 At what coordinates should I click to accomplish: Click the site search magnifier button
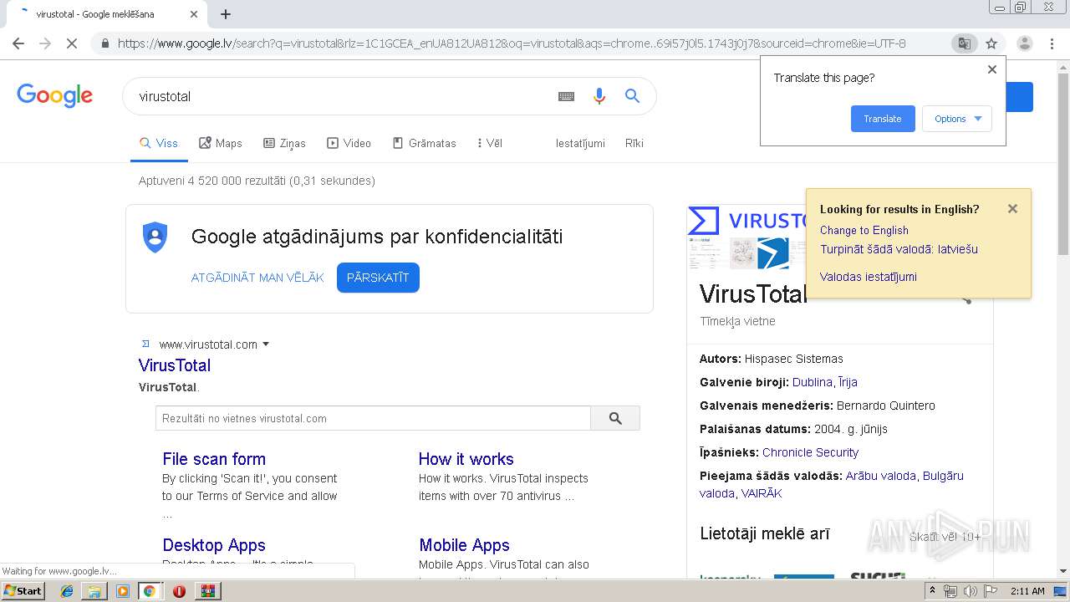pos(615,418)
